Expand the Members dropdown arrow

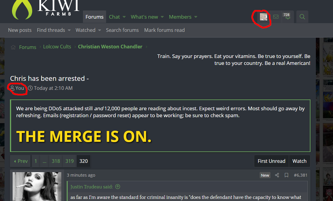click(196, 17)
